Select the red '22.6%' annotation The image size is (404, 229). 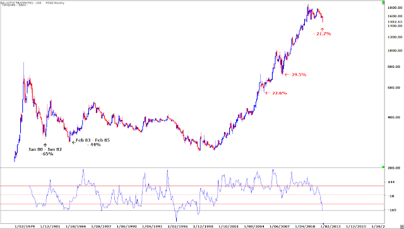pyautogui.click(x=279, y=93)
